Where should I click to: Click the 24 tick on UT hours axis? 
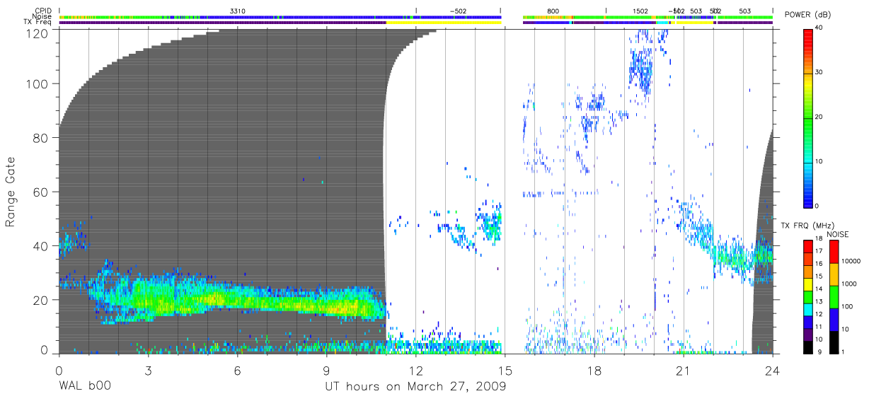[772, 371]
